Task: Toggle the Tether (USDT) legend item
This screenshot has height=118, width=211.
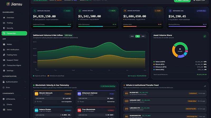Action: click(x=159, y=62)
